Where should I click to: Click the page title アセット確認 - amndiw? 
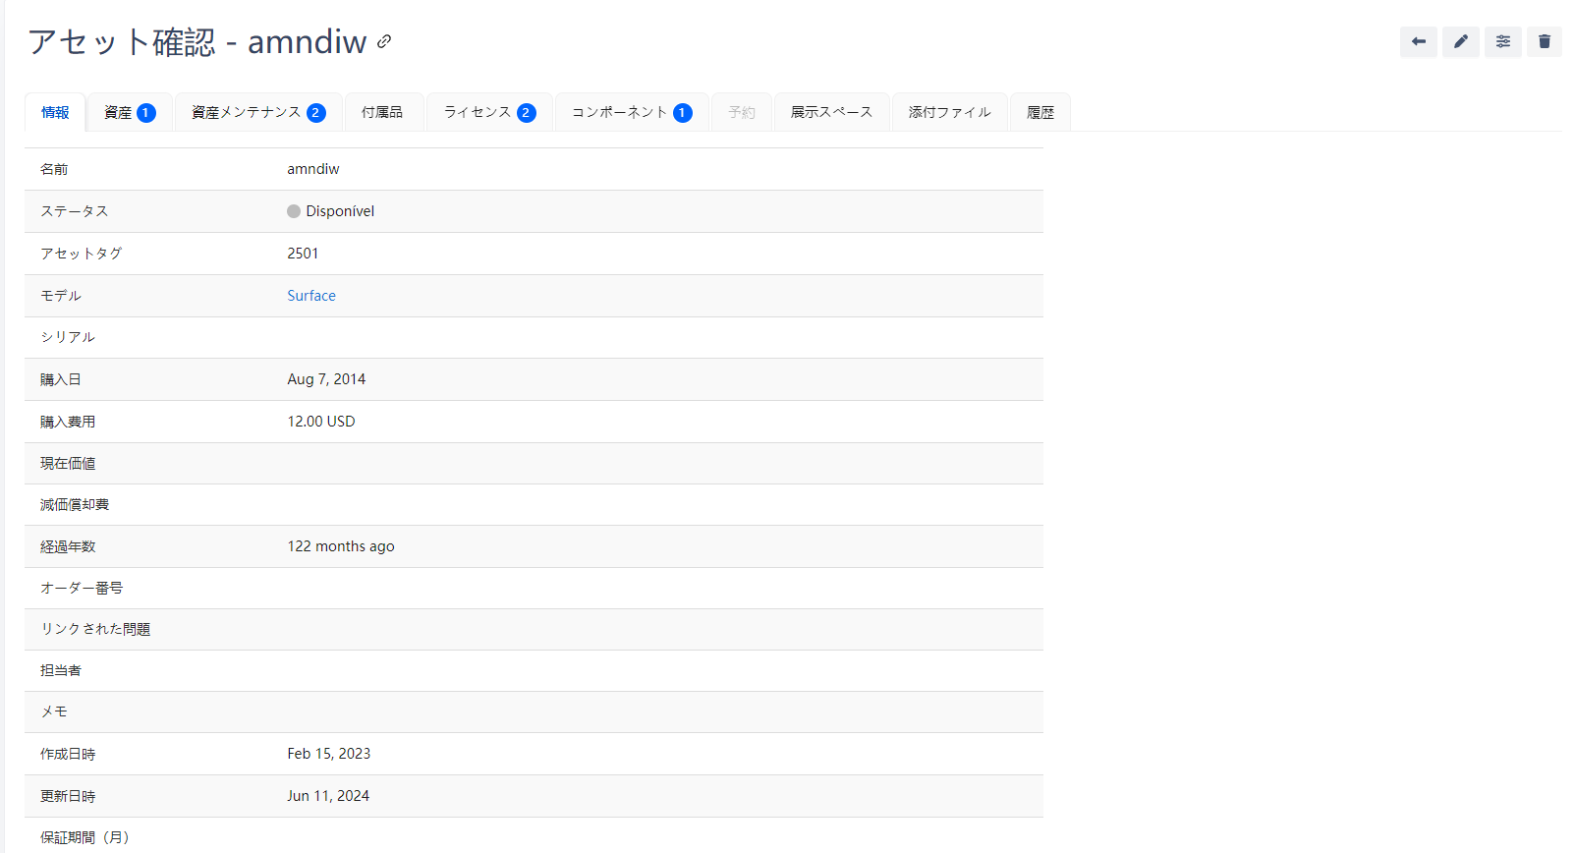point(197,42)
